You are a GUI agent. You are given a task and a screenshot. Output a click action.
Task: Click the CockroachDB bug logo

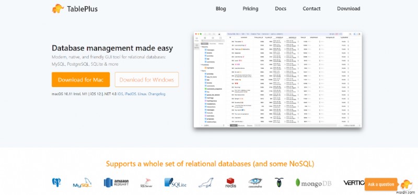pyautogui.click(x=279, y=182)
